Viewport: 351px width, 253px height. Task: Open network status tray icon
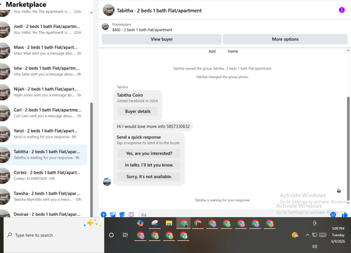(315, 235)
